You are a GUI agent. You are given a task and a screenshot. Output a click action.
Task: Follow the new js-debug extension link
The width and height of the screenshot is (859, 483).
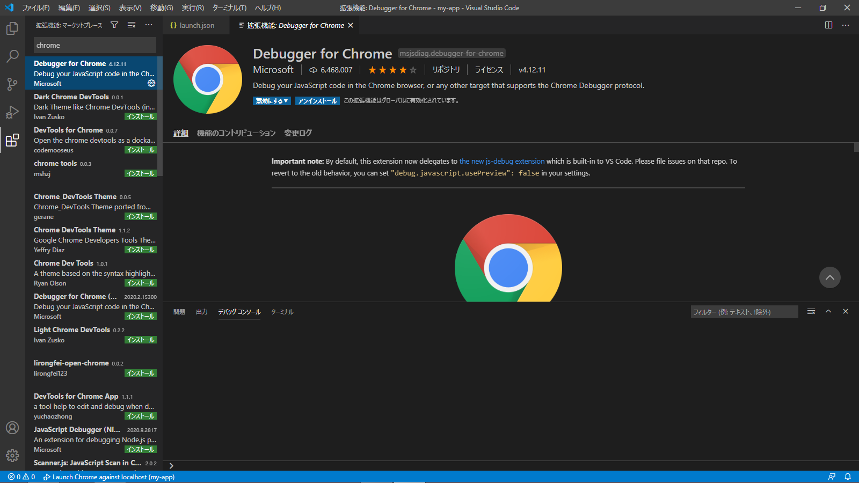click(x=502, y=161)
